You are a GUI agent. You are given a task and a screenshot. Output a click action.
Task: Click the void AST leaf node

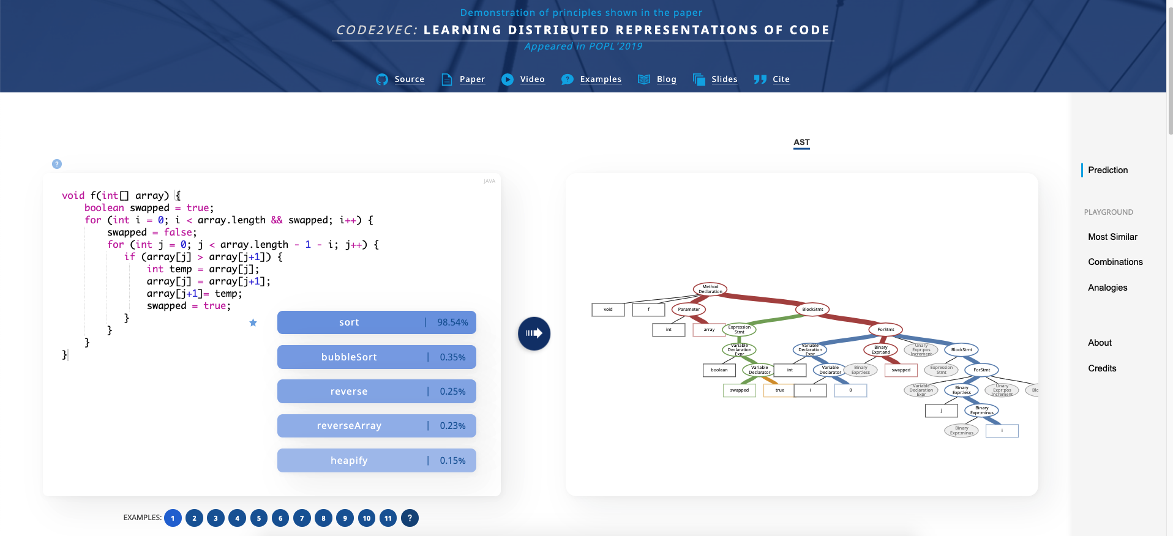608,310
